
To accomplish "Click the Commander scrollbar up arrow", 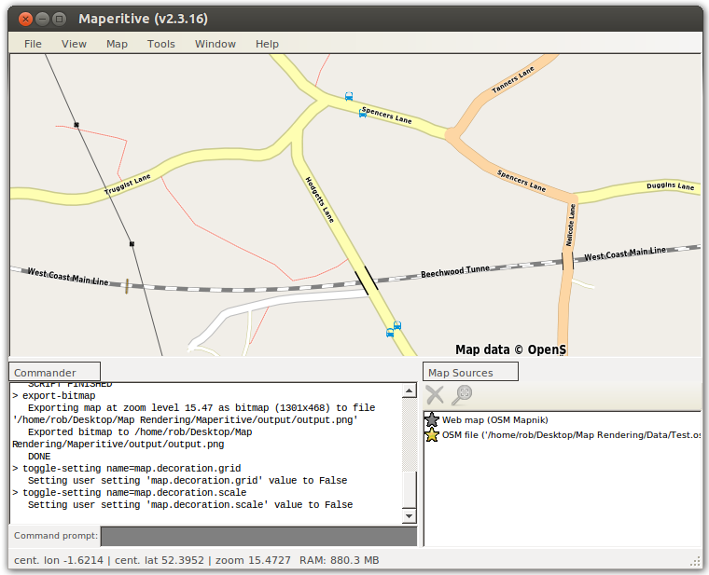I will pyautogui.click(x=410, y=390).
